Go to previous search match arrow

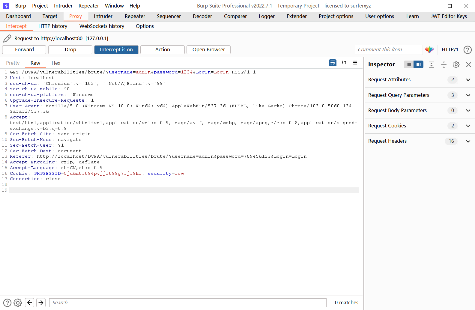coord(30,303)
